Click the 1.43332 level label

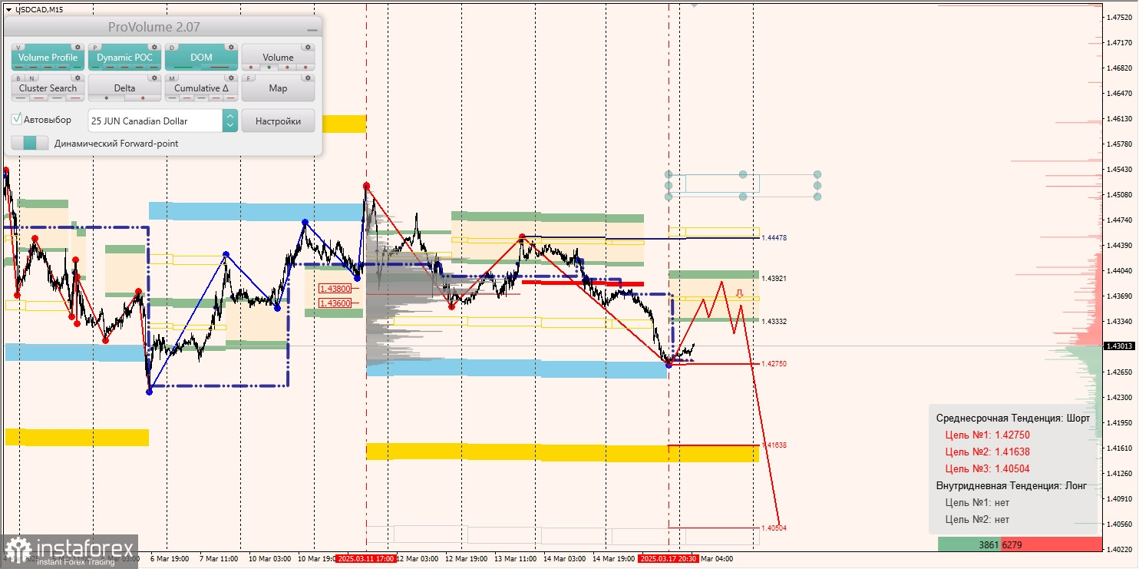click(x=774, y=321)
